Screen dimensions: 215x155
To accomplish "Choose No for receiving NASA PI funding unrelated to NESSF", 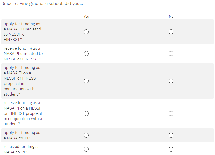I will (171, 54).
